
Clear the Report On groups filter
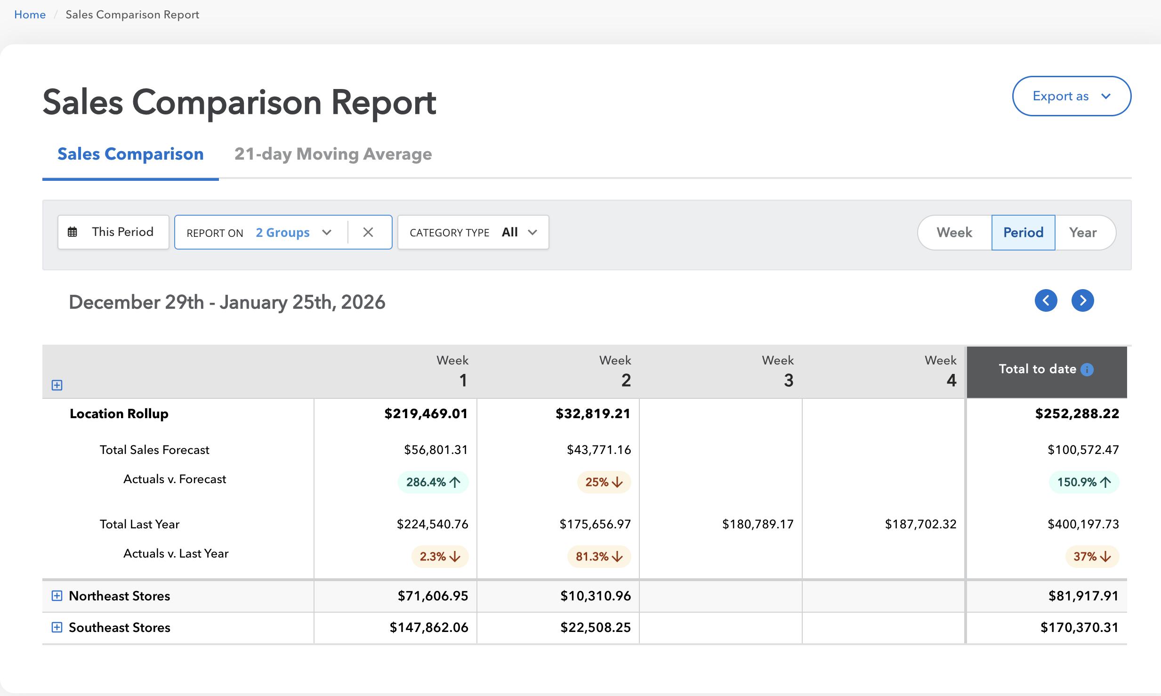(368, 232)
